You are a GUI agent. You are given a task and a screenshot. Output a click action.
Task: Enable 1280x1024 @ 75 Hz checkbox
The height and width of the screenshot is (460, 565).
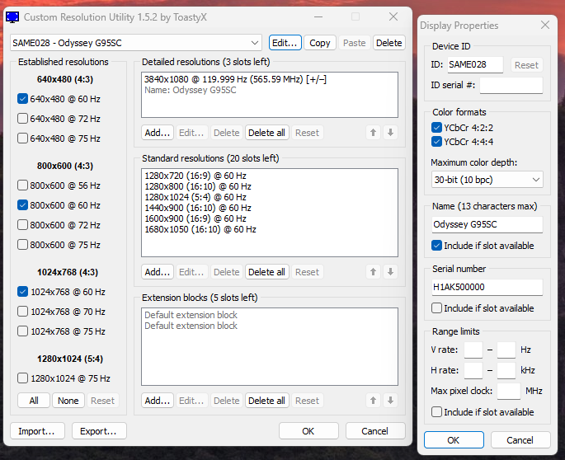click(x=23, y=378)
